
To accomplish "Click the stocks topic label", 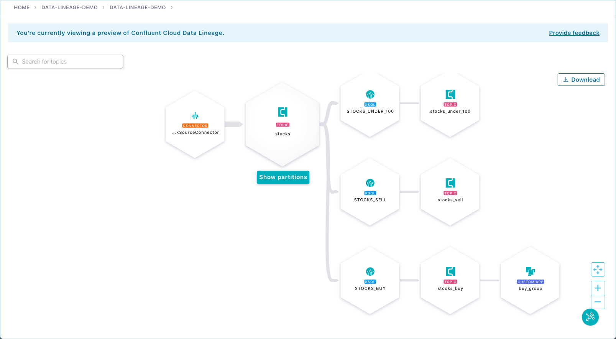I will [x=283, y=134].
